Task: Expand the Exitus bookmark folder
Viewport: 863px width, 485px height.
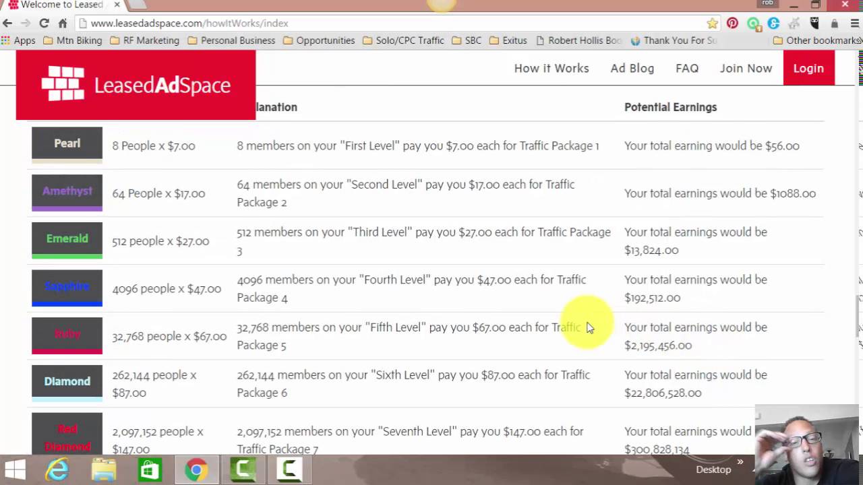Action: click(x=508, y=40)
